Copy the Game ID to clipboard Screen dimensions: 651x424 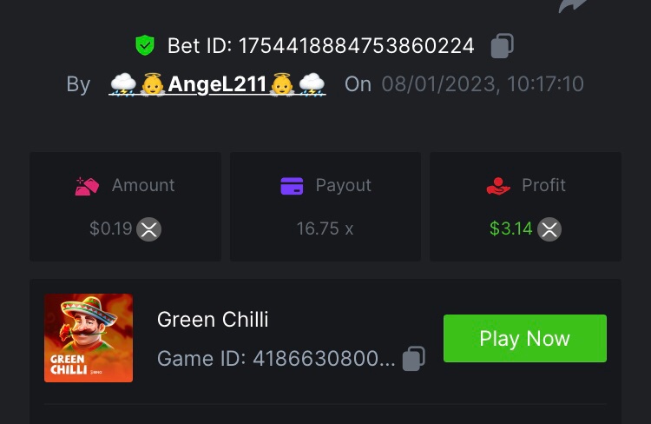(413, 358)
